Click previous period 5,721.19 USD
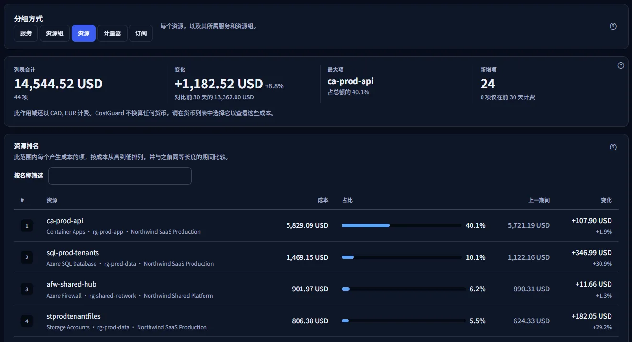 [529, 225]
